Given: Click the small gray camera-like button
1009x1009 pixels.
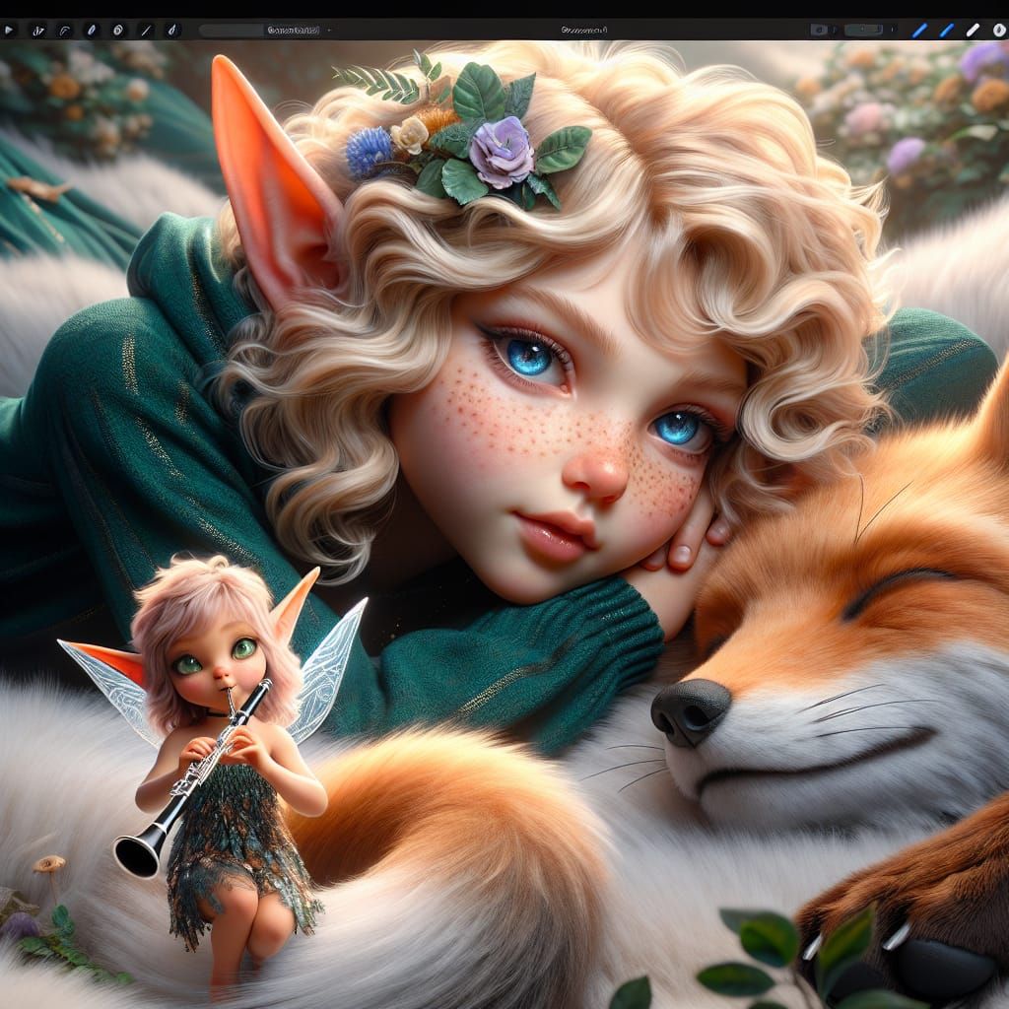Looking at the screenshot, I should (x=818, y=31).
